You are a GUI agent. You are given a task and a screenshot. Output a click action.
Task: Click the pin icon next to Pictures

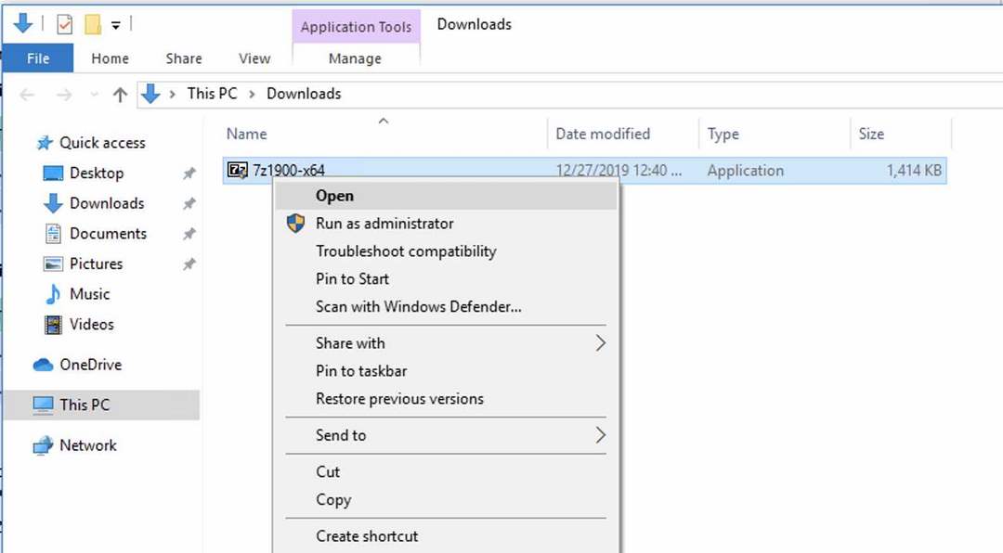pos(189,264)
